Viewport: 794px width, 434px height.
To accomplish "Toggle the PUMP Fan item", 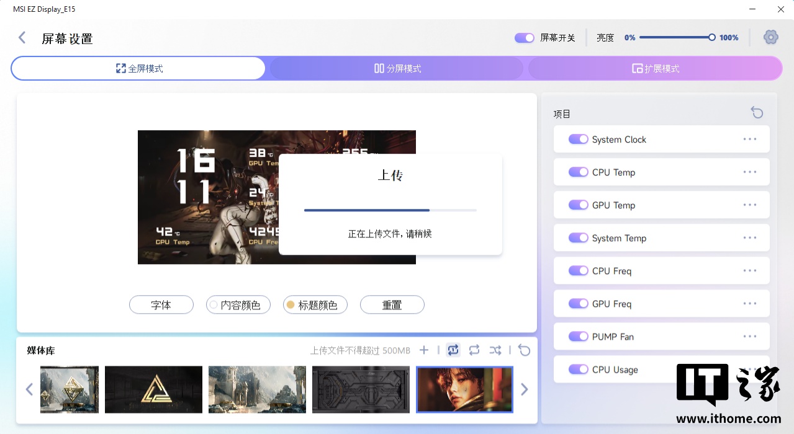I will click(x=579, y=337).
